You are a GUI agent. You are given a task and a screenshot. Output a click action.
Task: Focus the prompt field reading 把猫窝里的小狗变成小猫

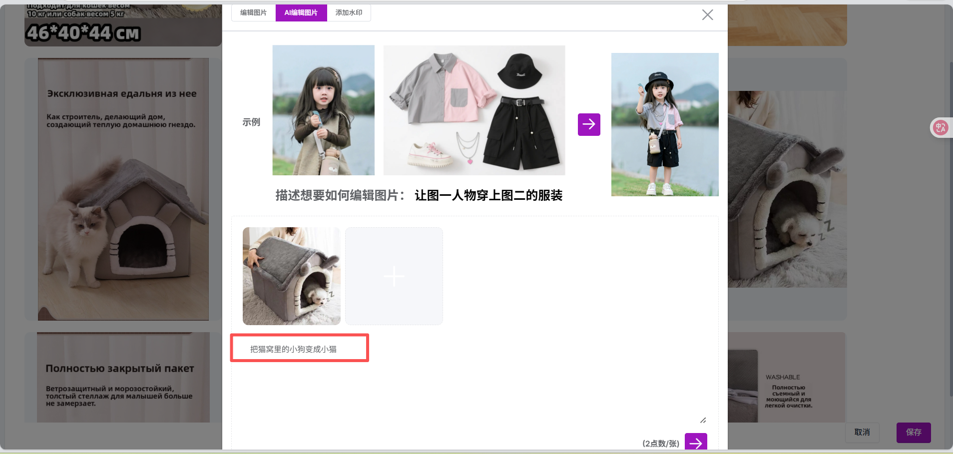(299, 349)
